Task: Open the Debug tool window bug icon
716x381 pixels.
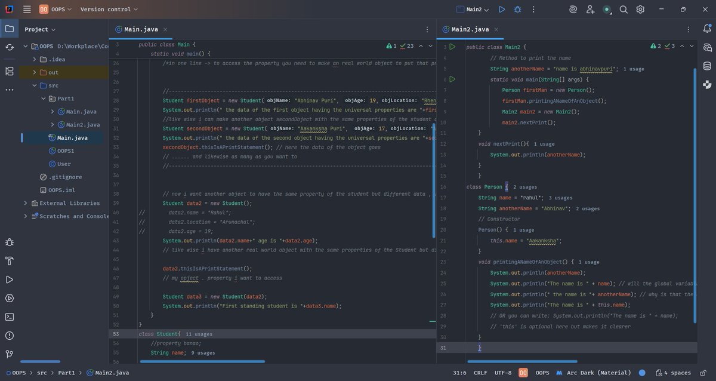Action: coord(10,242)
